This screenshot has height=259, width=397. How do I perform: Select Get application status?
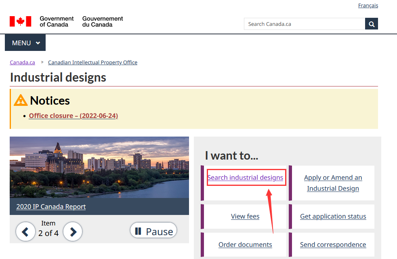point(333,217)
